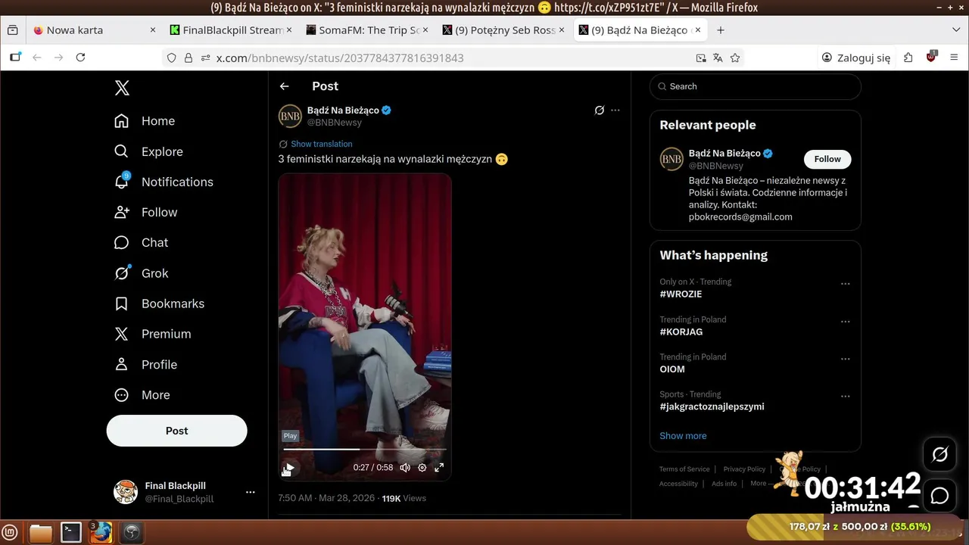The height and width of the screenshot is (545, 969).
Task: Open Follow page in sidebar
Action: coord(145,212)
